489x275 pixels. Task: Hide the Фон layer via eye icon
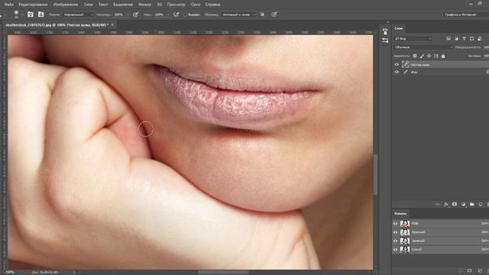(x=397, y=72)
